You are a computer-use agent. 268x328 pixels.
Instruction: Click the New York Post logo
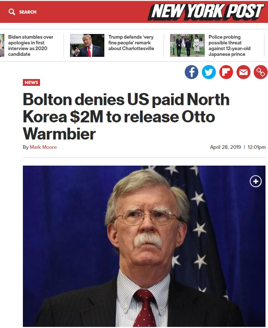(207, 12)
